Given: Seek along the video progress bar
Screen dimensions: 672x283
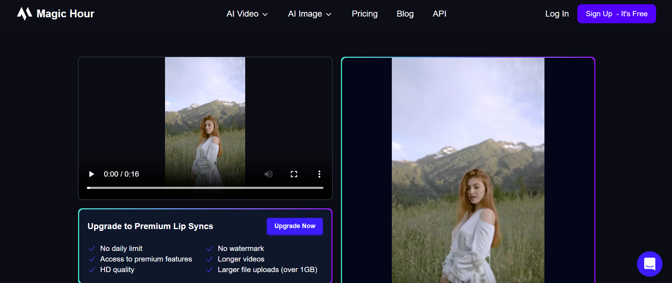Looking at the screenshot, I should pos(205,188).
